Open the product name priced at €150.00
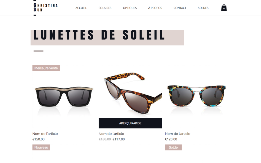The image size is (261, 163). click(x=45, y=134)
